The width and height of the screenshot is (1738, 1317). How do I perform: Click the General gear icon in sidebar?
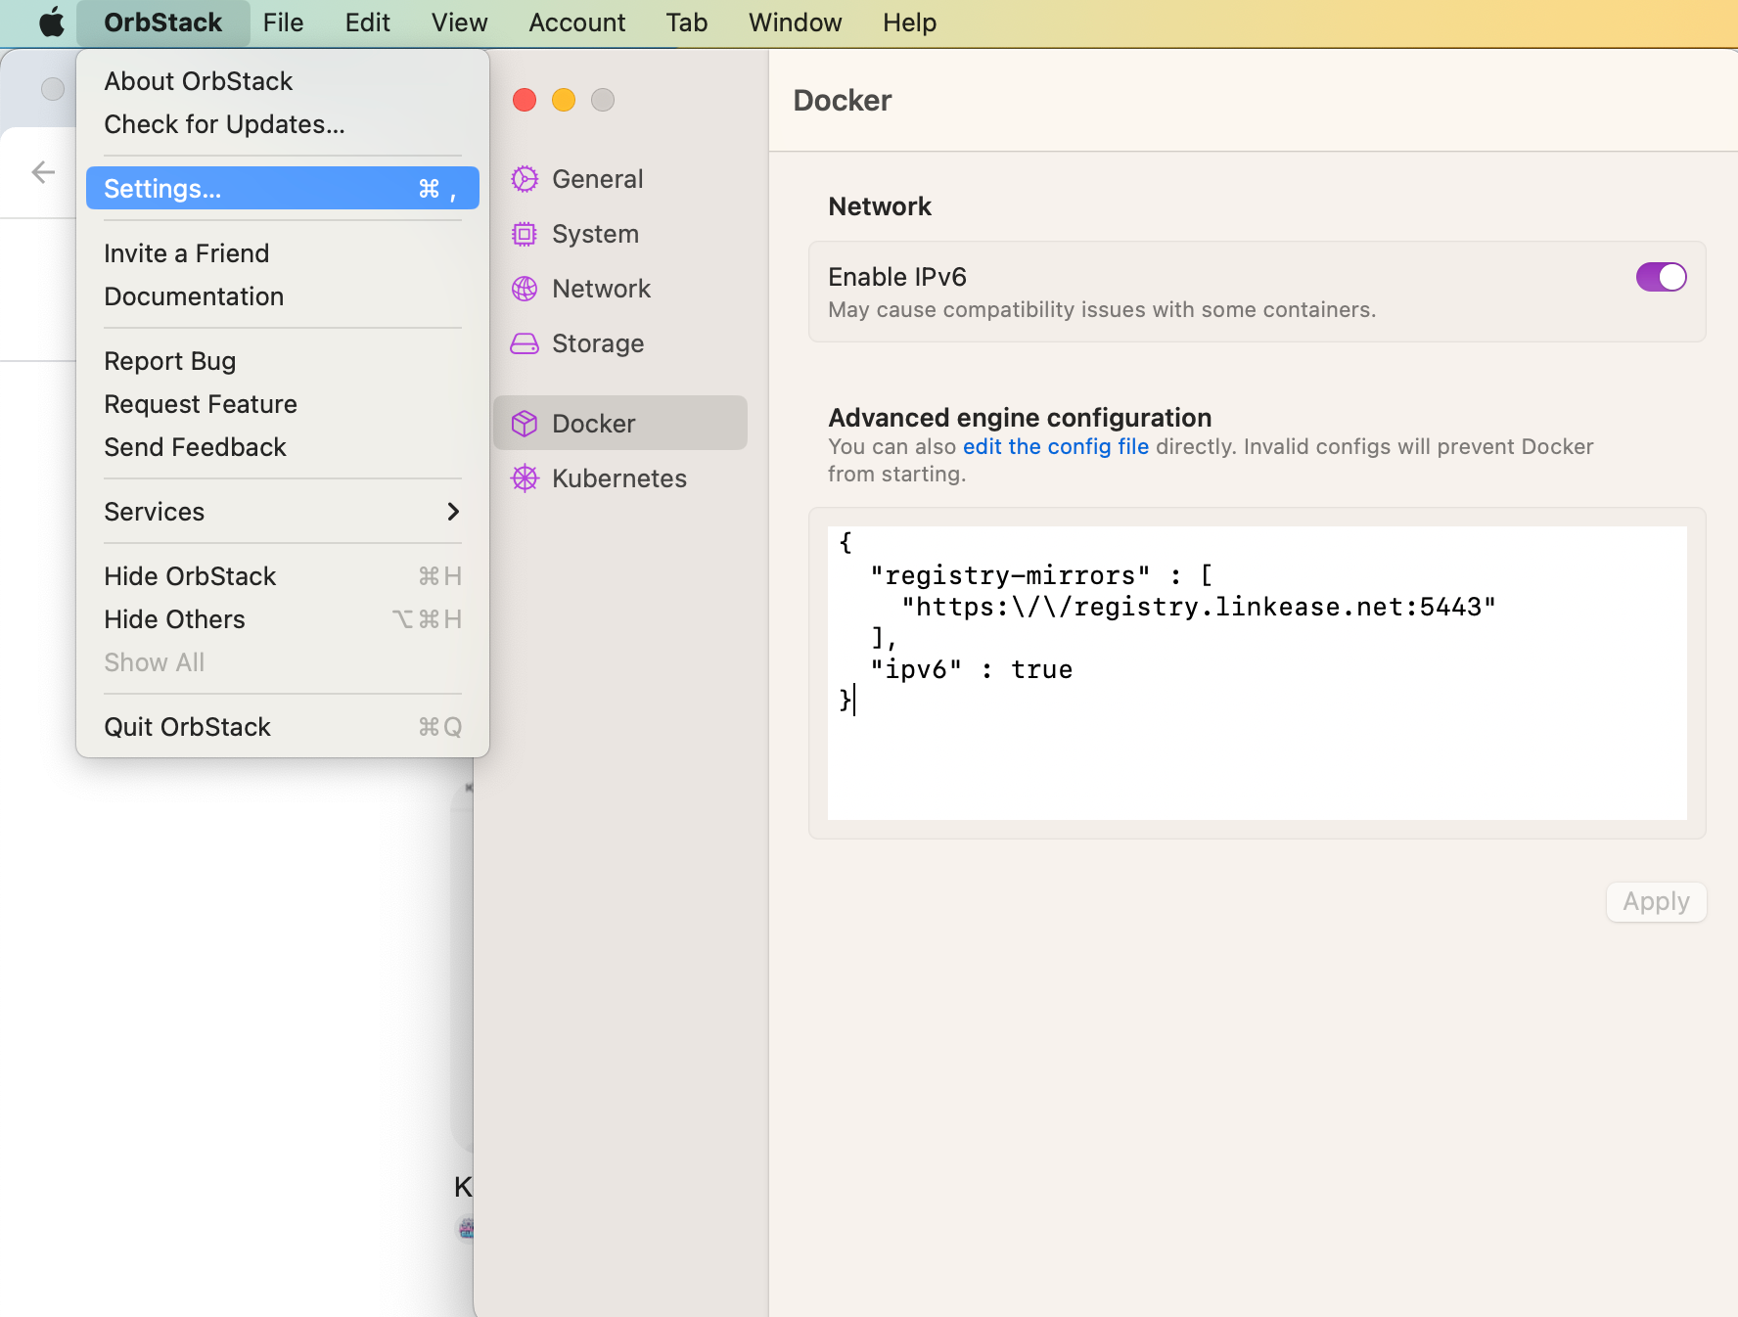click(x=525, y=179)
